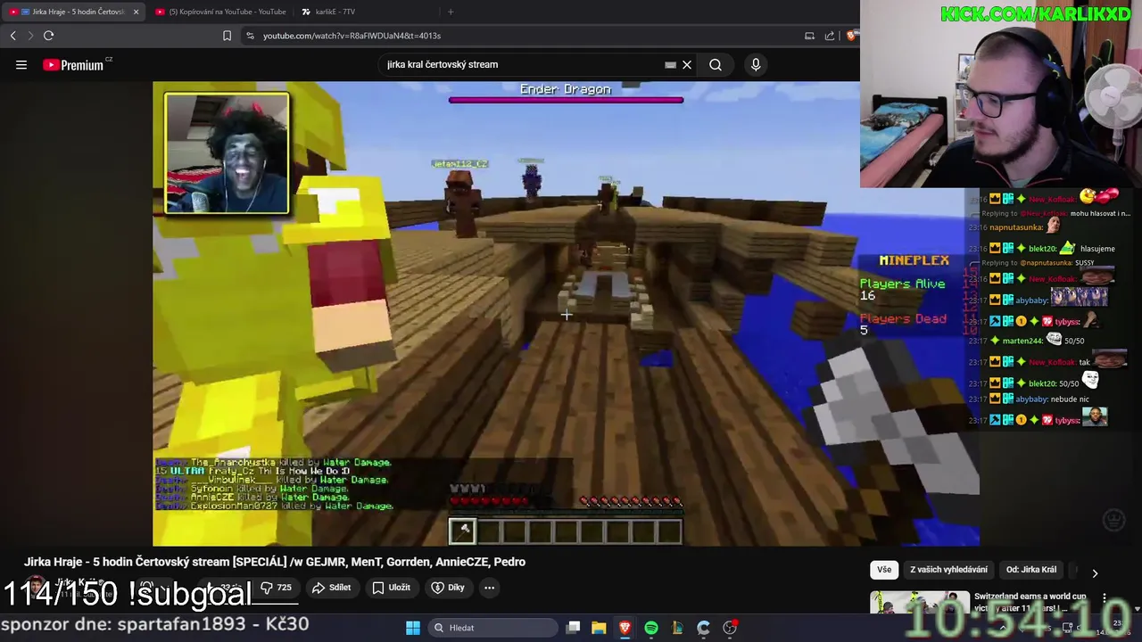
Task: Click the address bar URL youtube.com/watch
Action: click(352, 36)
